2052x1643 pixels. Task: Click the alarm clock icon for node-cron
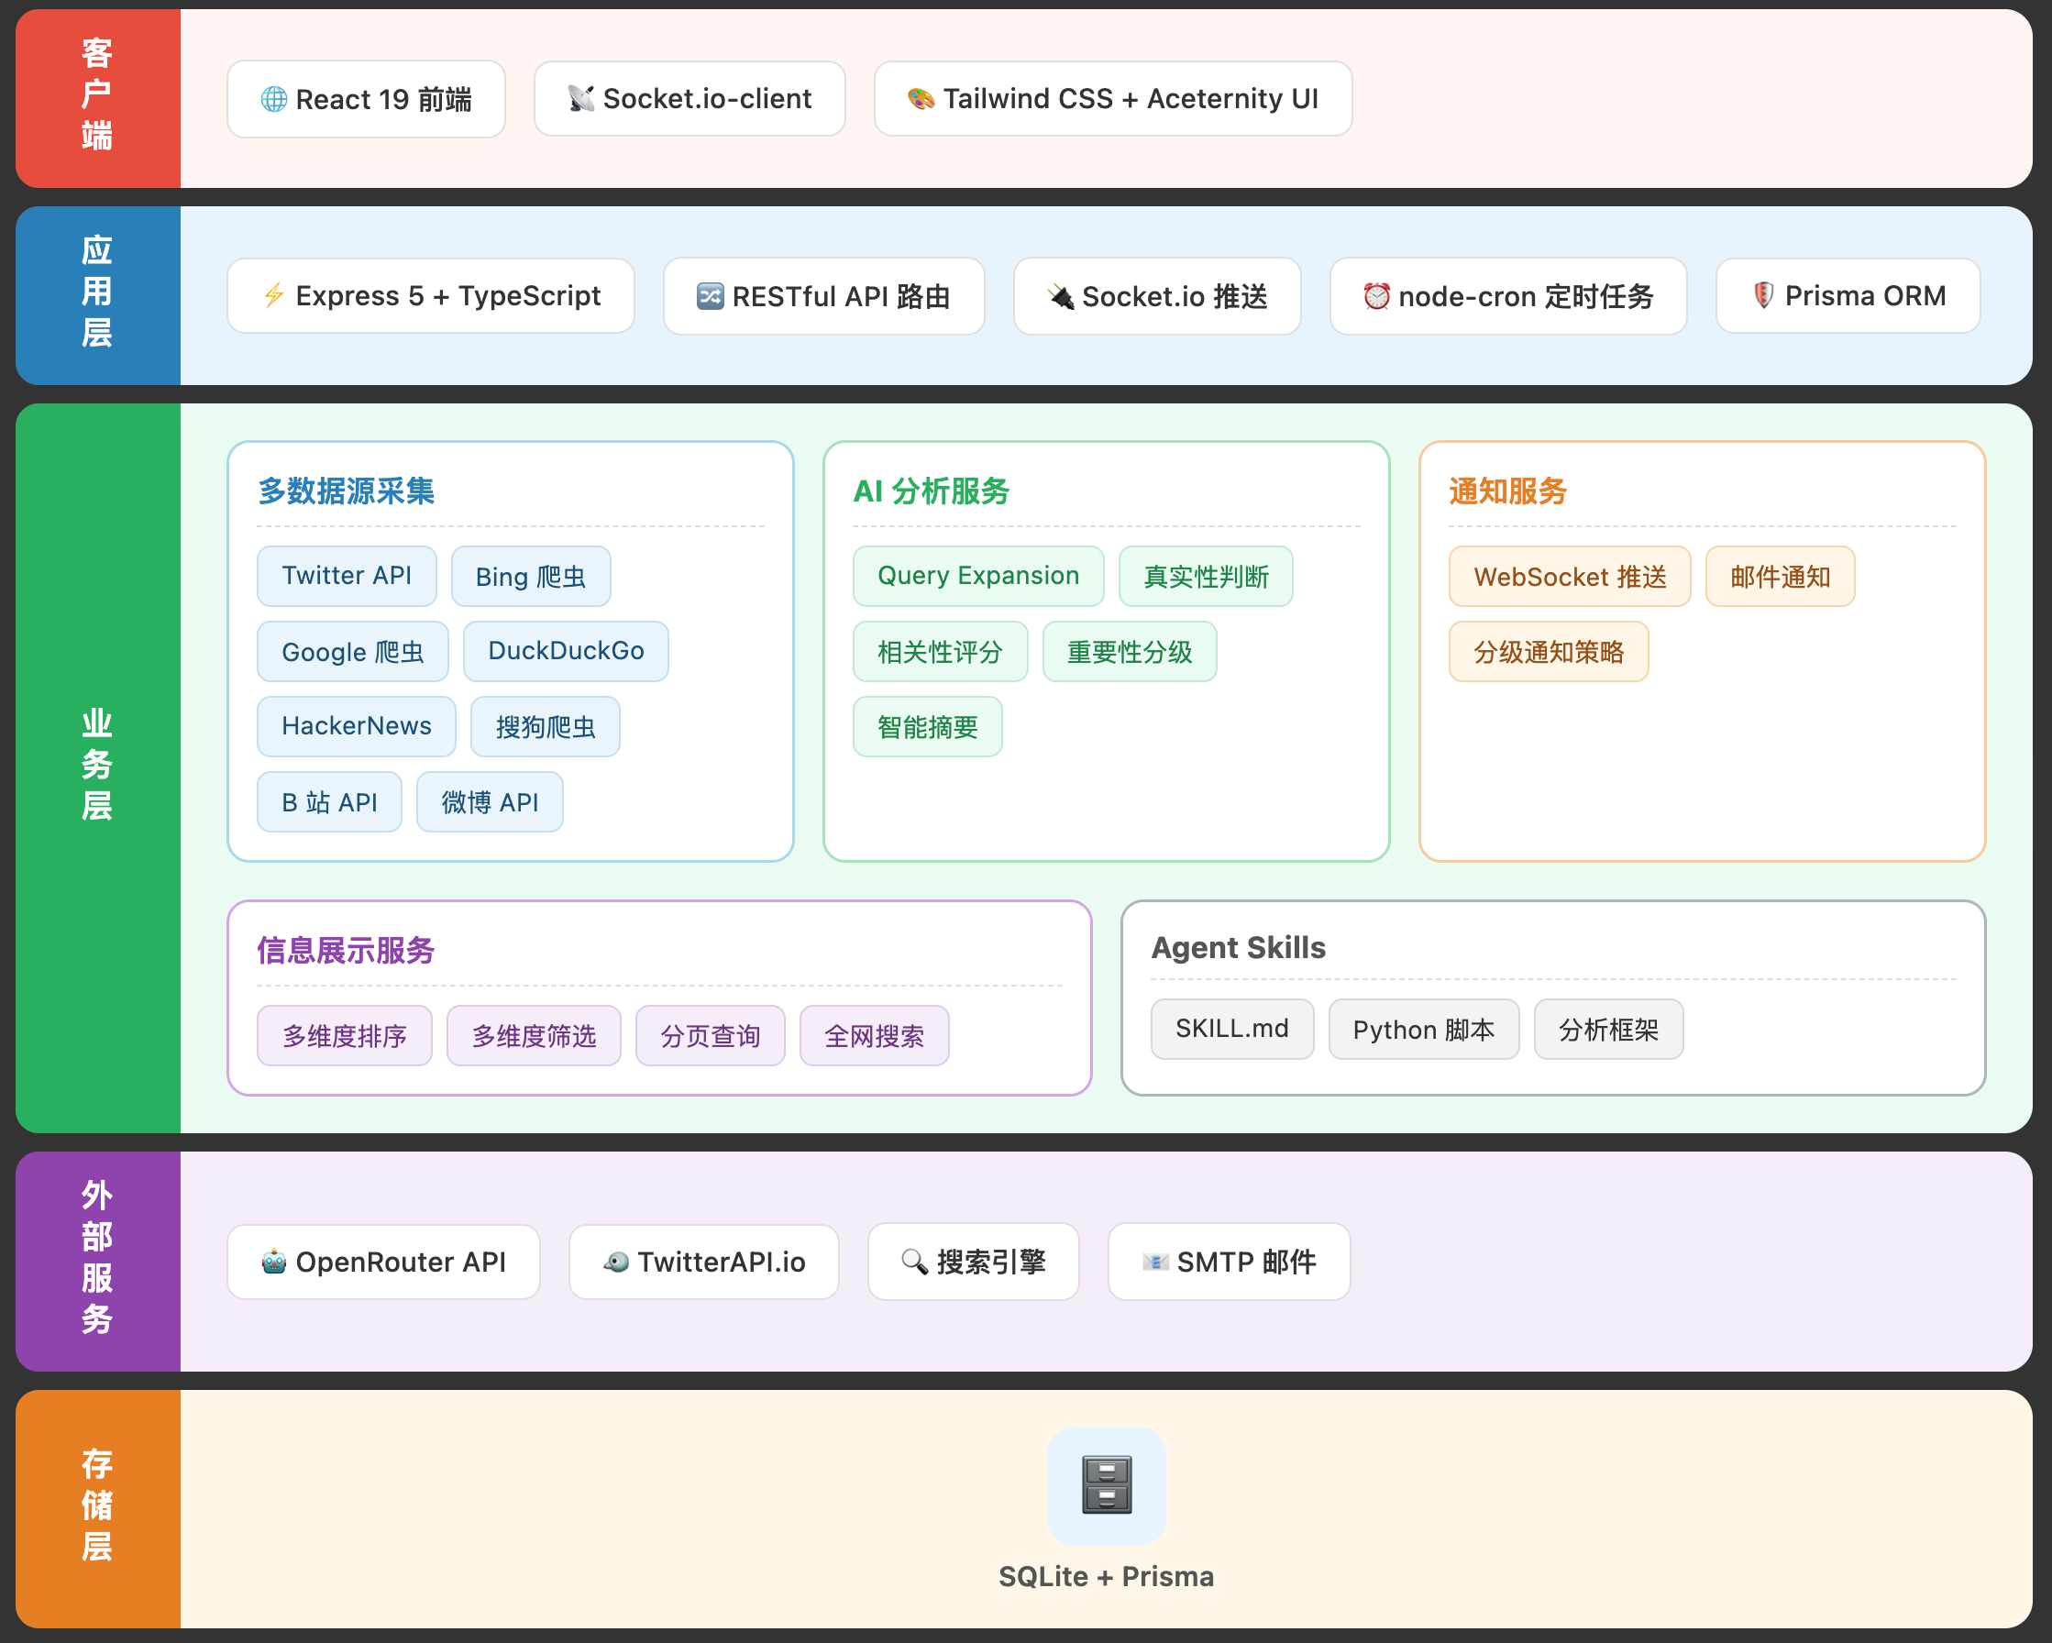coord(1376,297)
